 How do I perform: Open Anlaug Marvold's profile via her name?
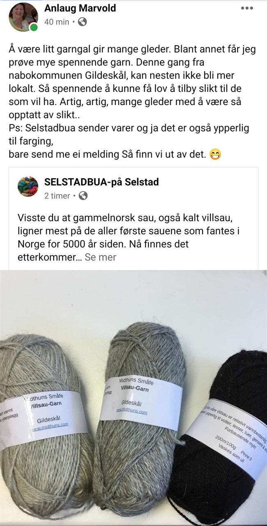[80, 8]
